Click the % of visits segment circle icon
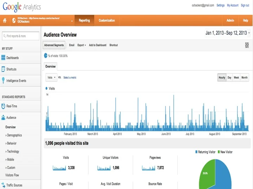The width and height of the screenshot is (253, 189). click(x=46, y=56)
